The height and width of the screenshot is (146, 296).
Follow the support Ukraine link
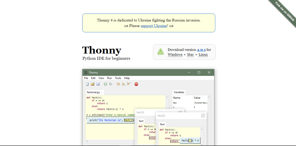coord(154,26)
